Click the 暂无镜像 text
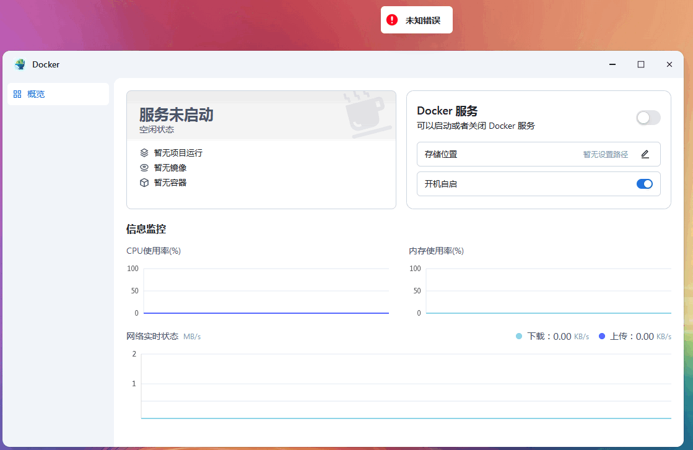693x450 pixels. (x=170, y=168)
